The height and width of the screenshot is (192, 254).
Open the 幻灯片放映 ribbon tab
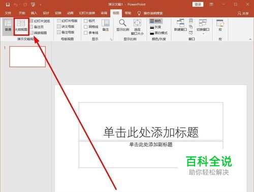[87, 13]
